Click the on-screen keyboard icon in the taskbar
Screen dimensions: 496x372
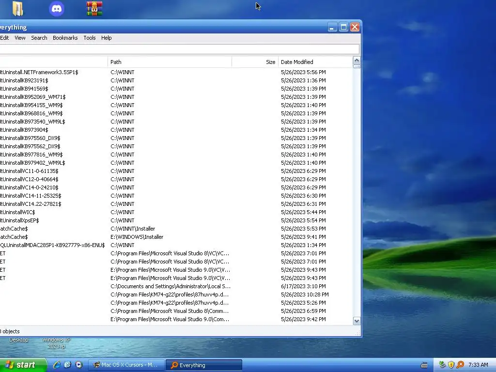(x=424, y=365)
